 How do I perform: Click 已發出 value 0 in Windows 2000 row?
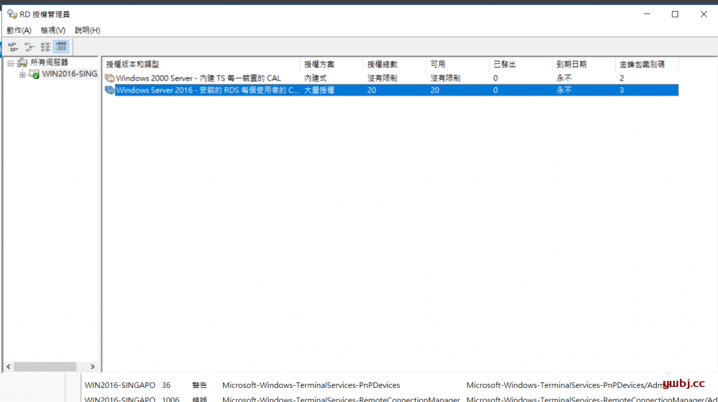coord(496,78)
